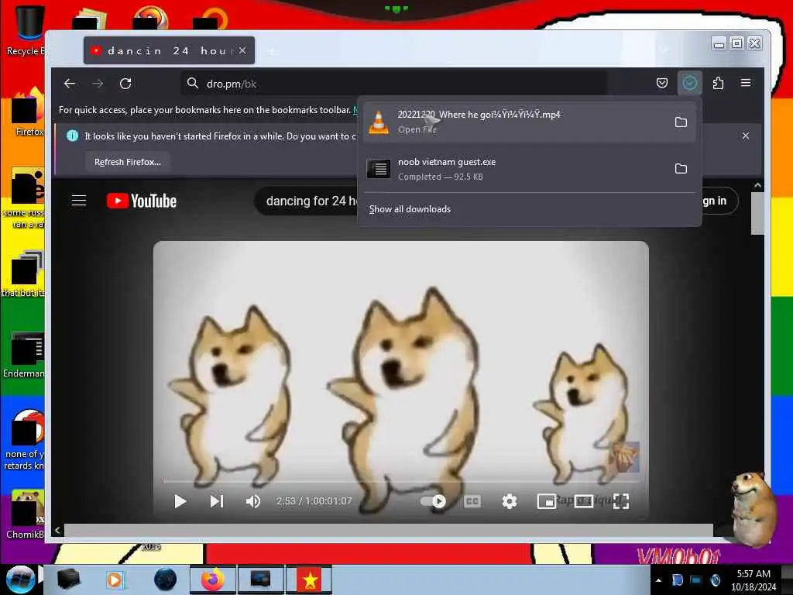
Task: Open the Firefox hamburger application menu
Action: tap(746, 83)
